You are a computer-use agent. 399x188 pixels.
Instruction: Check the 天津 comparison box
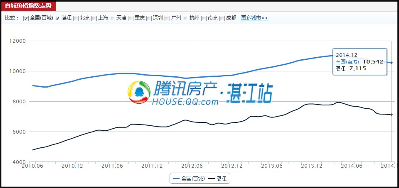tap(113, 18)
